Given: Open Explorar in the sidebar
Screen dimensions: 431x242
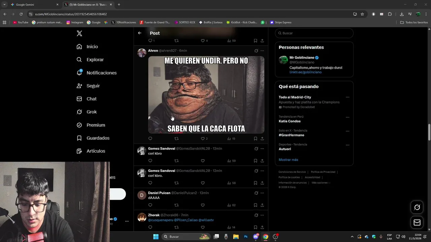Looking at the screenshot, I should [x=90, y=59].
